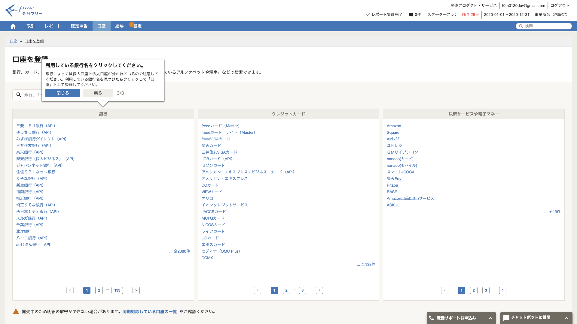Select auじぶん銀行（API）
The height and width of the screenshot is (324, 577).
(34, 244)
